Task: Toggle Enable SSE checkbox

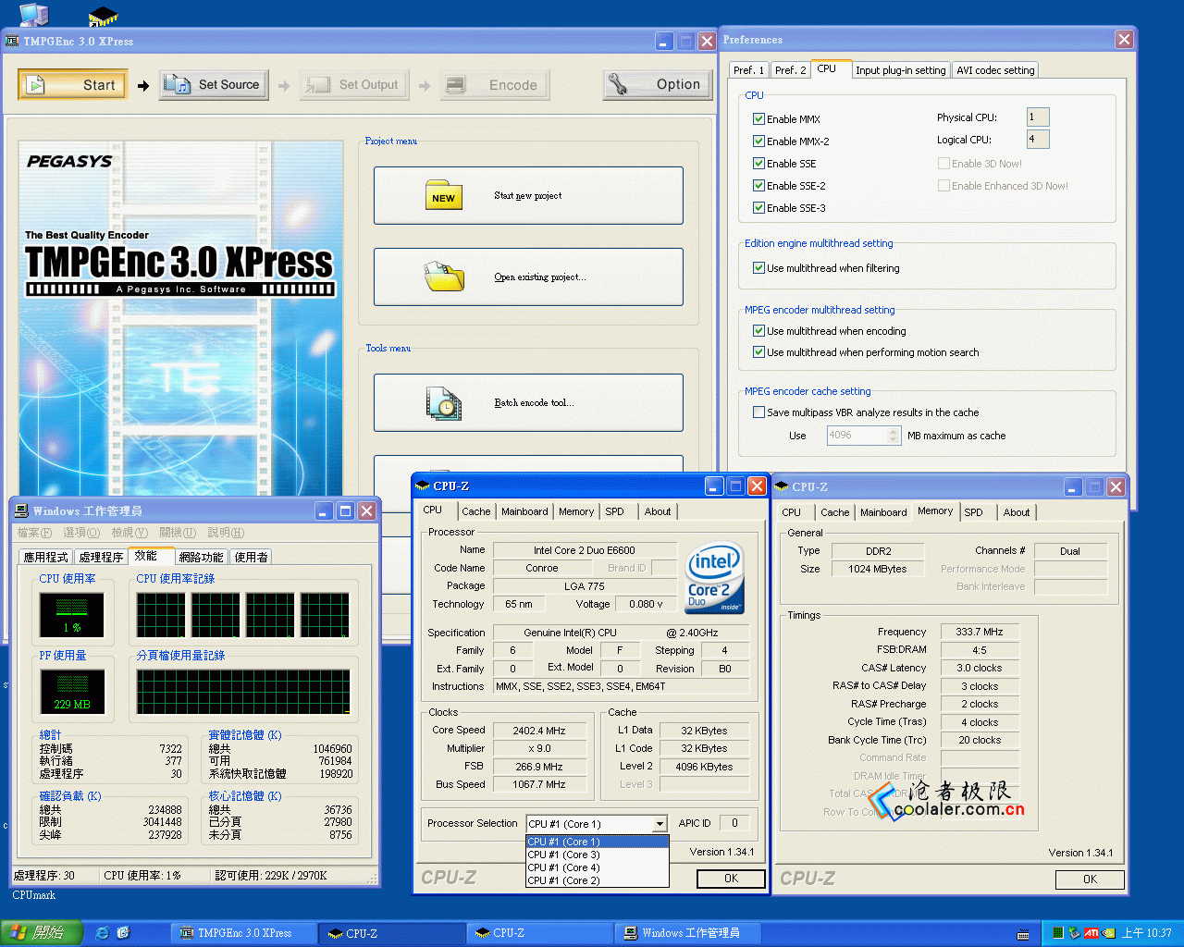Action: click(x=758, y=163)
